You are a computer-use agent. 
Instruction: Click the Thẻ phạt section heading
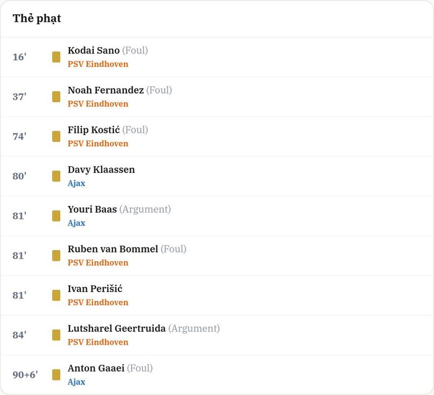pos(37,19)
